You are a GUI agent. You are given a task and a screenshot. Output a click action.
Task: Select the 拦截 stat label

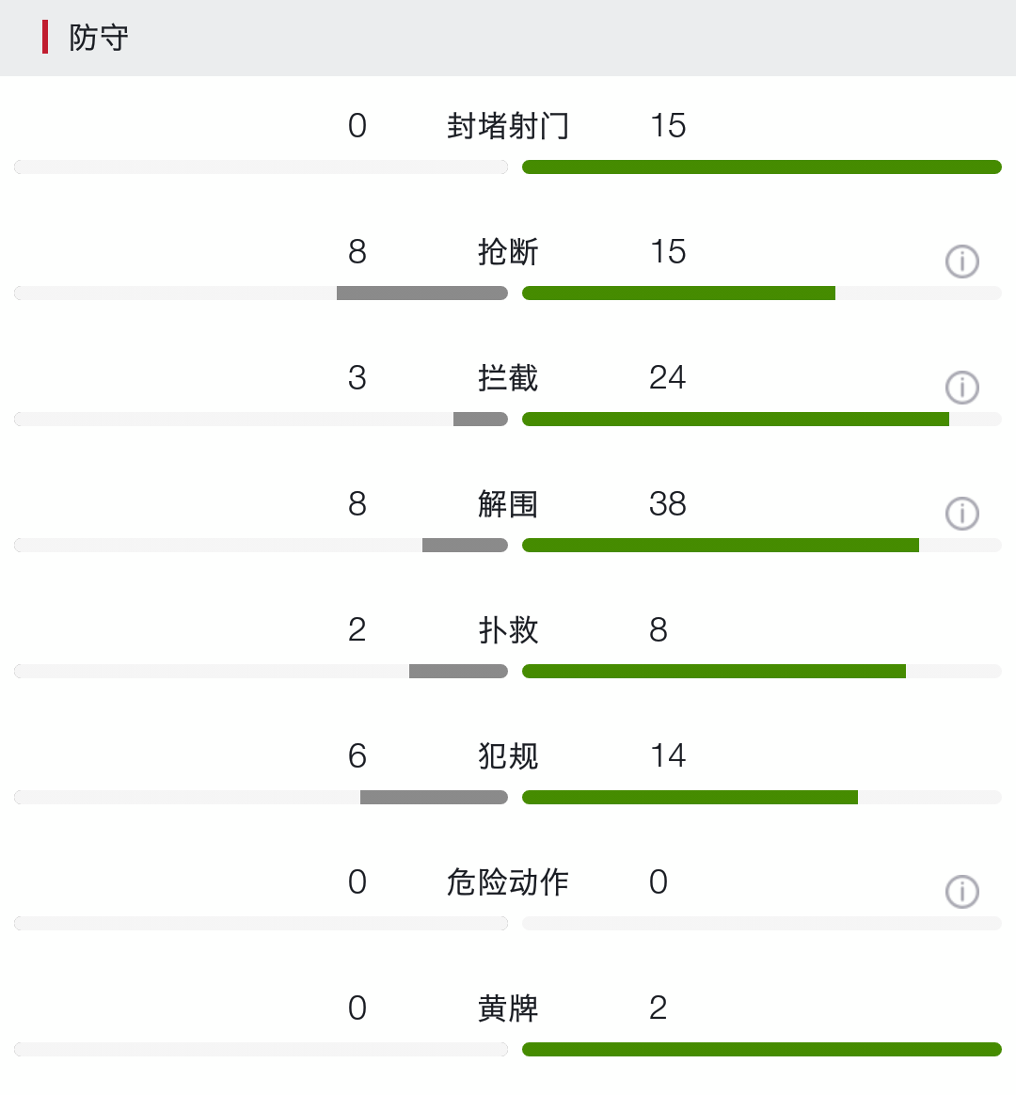tap(508, 378)
